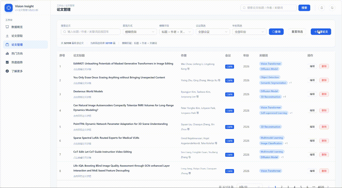Open the 热度趋势 sidebar menu item
The image size is (342, 188).
point(26,62)
